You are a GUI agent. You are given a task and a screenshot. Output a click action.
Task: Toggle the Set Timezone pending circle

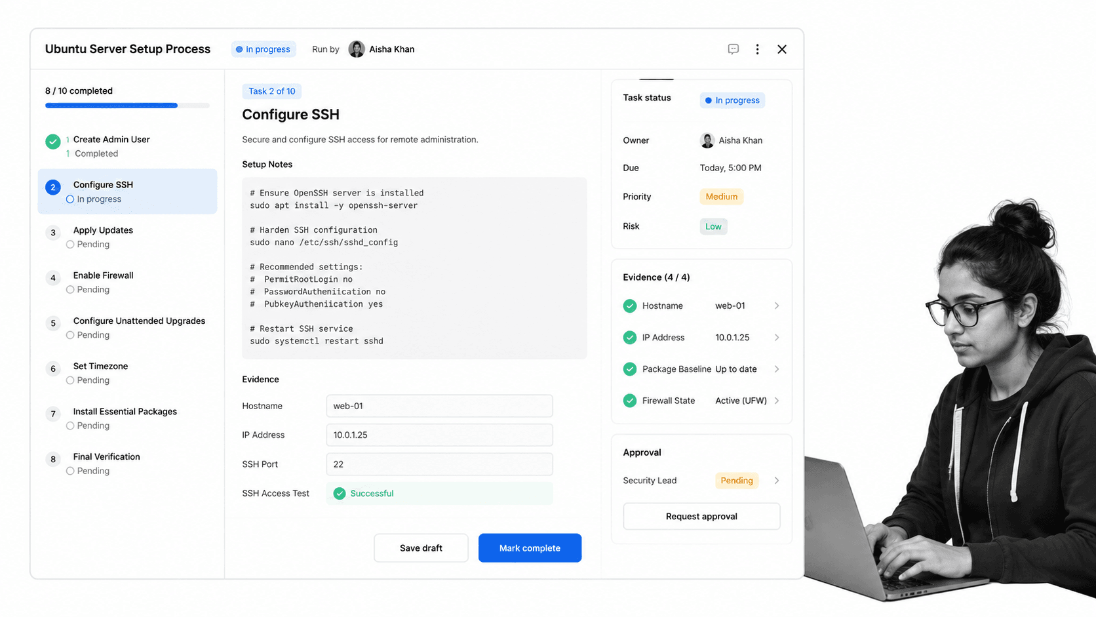tap(70, 380)
